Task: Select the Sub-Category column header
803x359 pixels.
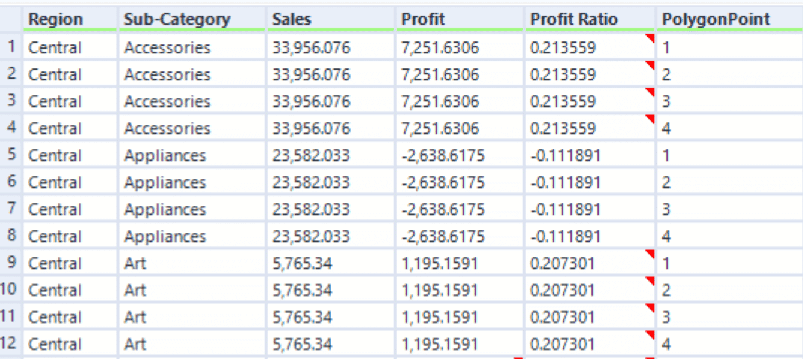Action: tap(192, 19)
